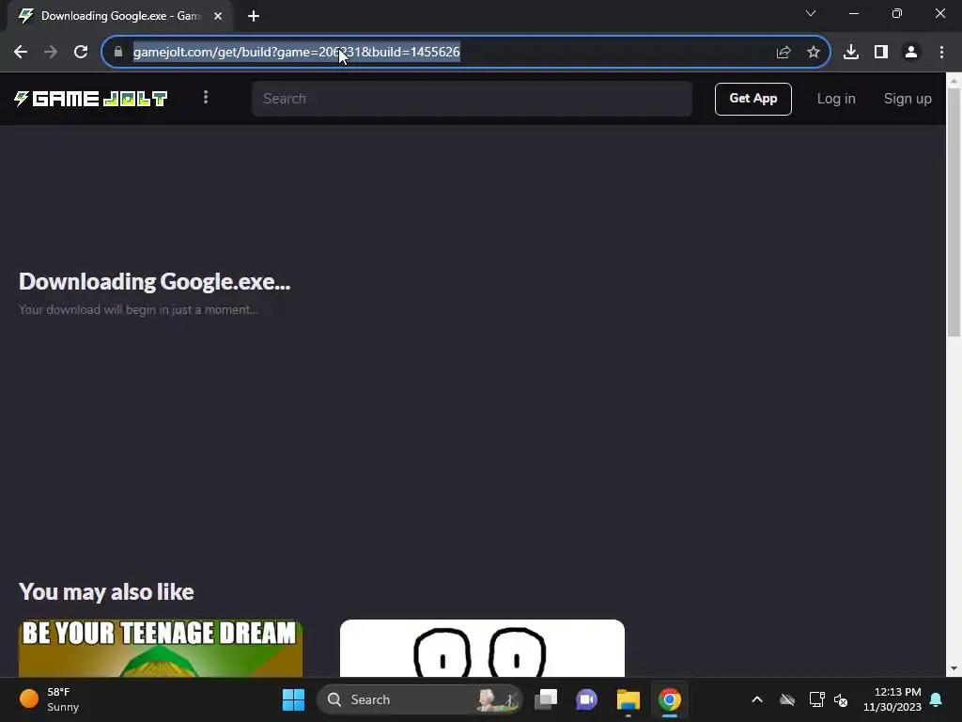Open the Chrome three-dot menu
Image resolution: width=962 pixels, height=722 pixels.
click(x=941, y=53)
